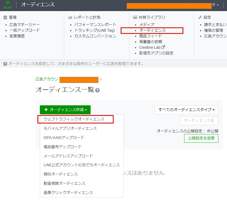
Task: Click the question icon in the info bar
Action: [x=5, y=64]
